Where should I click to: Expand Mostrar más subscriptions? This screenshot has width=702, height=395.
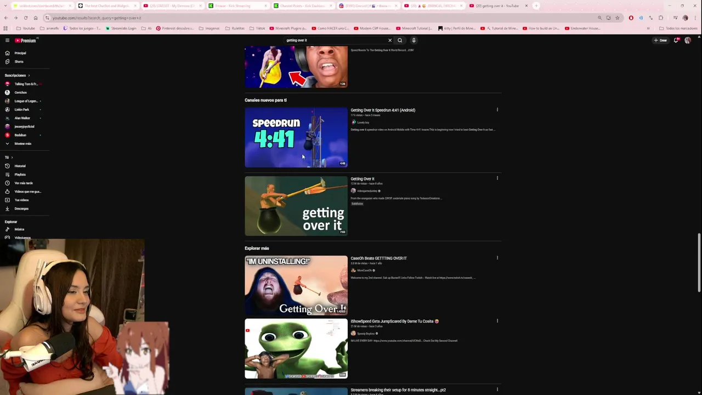click(23, 144)
